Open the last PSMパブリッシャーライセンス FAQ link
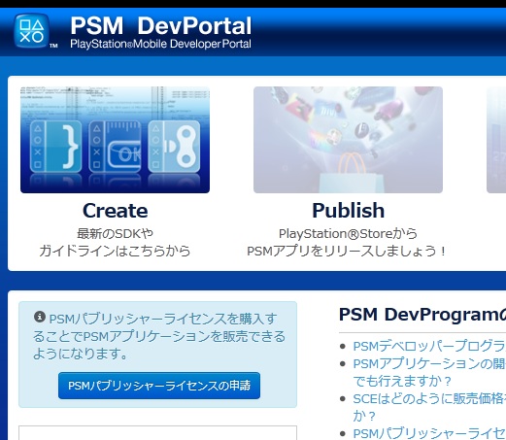 coord(429,433)
